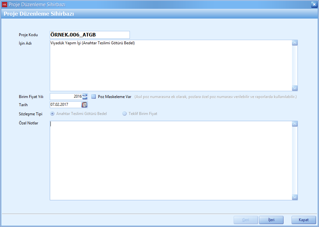319x227 pixels.
Task: Increase Birim Fiyat Yılı with up arrow
Action: (85, 95)
